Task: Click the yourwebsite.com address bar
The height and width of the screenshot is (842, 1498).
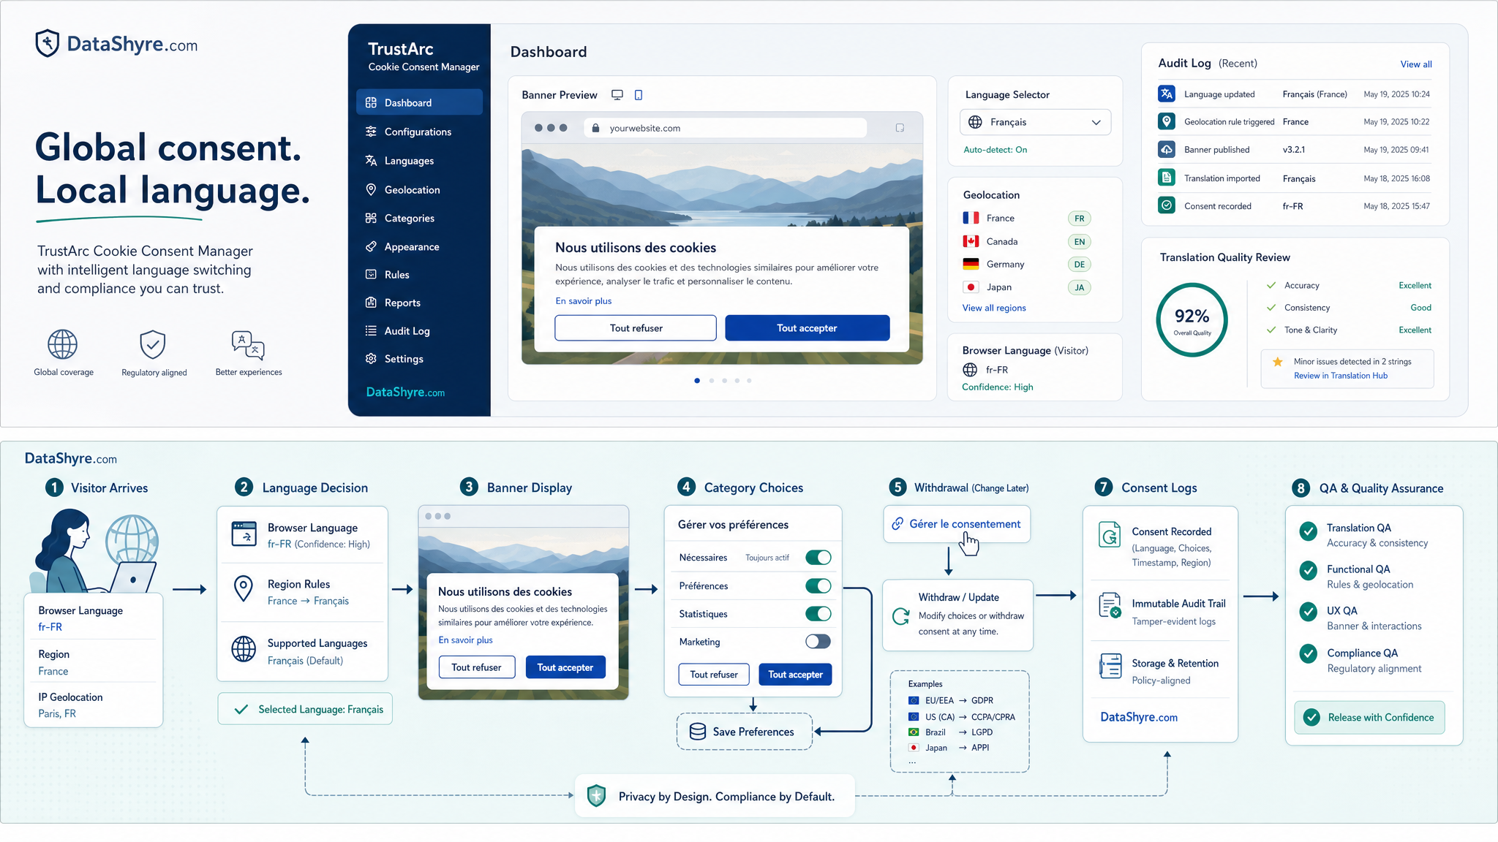Action: click(726, 128)
